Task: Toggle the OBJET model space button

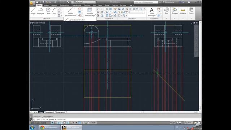Action: pos(173,123)
